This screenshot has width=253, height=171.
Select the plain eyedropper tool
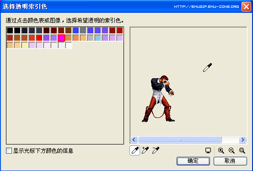click(x=135, y=150)
